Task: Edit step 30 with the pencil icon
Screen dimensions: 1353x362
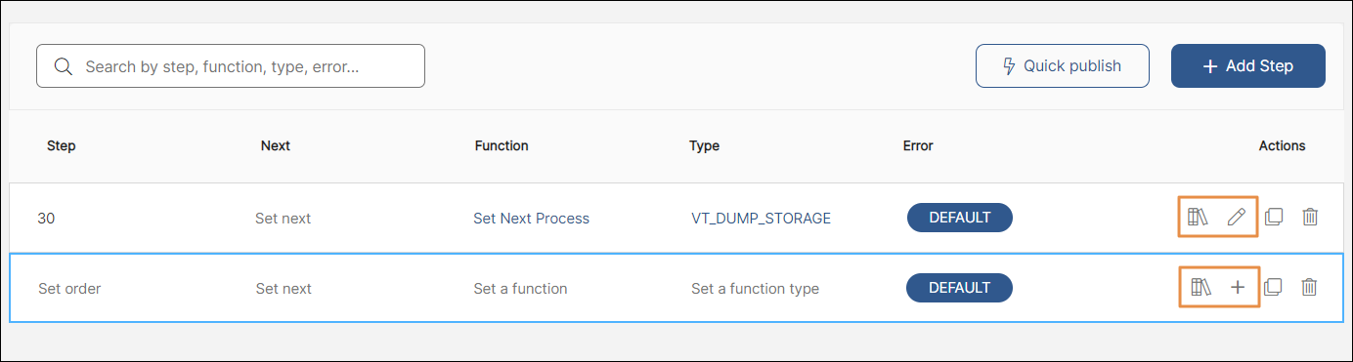Action: (x=1237, y=217)
